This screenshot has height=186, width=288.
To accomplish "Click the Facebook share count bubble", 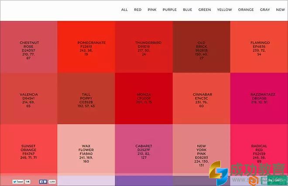I will click(x=52, y=182).
